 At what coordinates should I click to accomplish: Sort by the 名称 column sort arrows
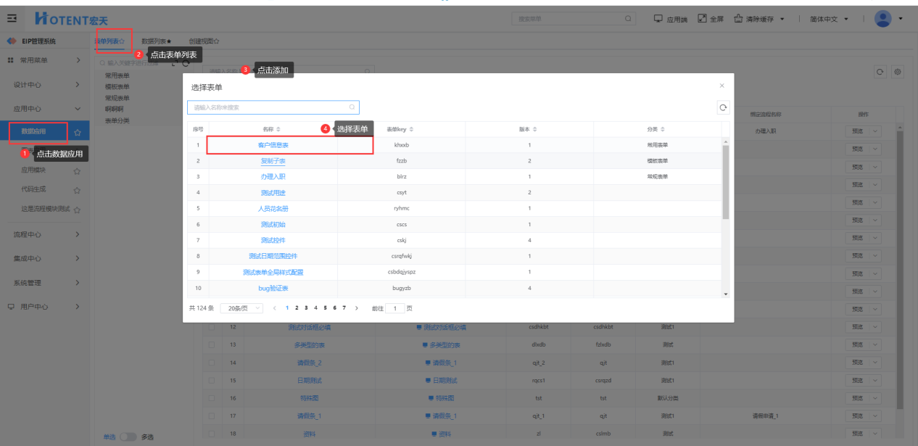(x=278, y=129)
